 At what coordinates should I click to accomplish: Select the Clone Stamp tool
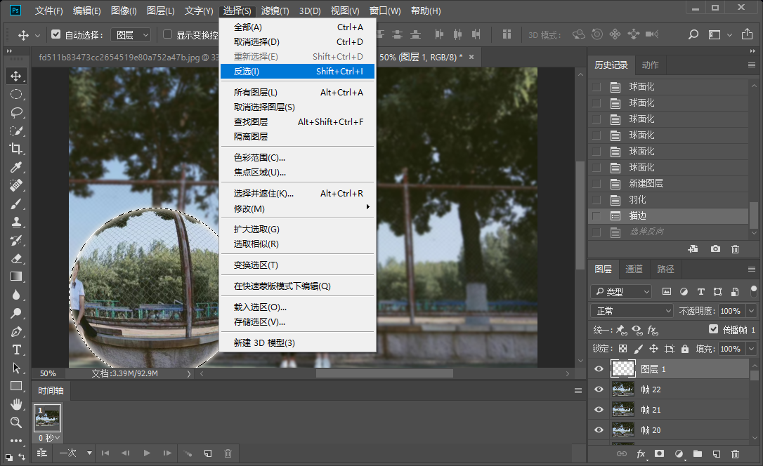coord(16,222)
